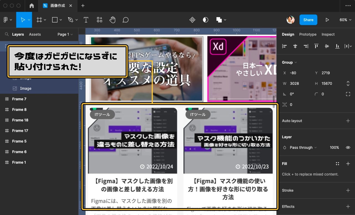Align selection to the bottom
Image resolution: width=355 pixels, height=215 pixels.
point(337,46)
